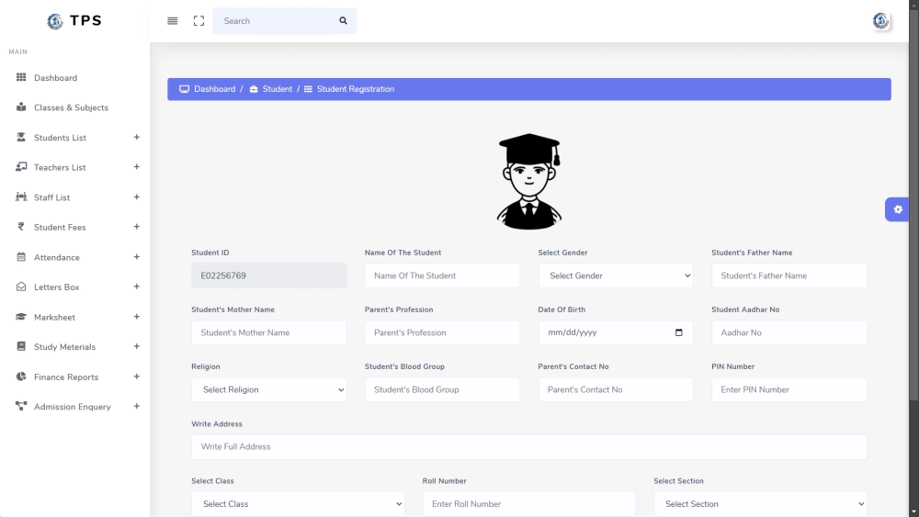
Task: Expand Attendance with plus sign
Action: pos(137,257)
